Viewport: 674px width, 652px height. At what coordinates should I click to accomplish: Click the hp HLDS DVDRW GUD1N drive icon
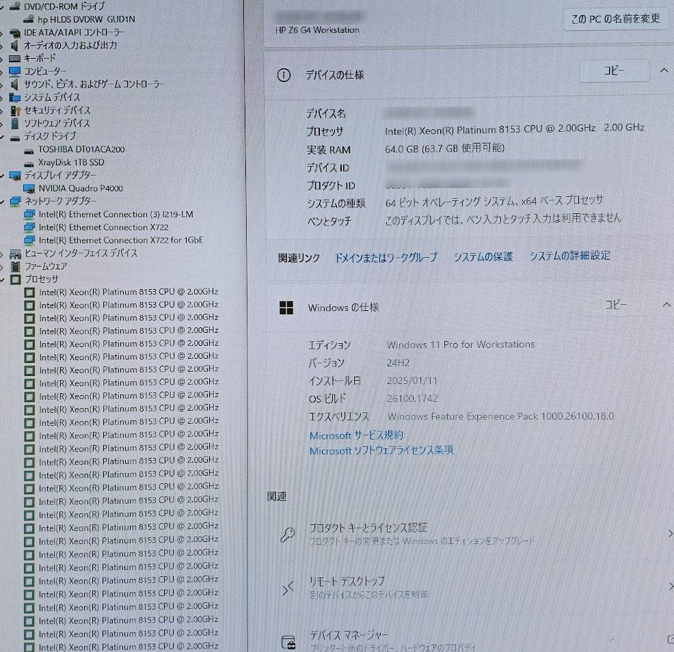(x=29, y=19)
